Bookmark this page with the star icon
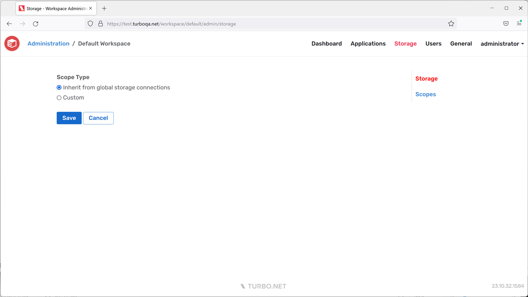Screen dimensions: 528x297 point(451,24)
